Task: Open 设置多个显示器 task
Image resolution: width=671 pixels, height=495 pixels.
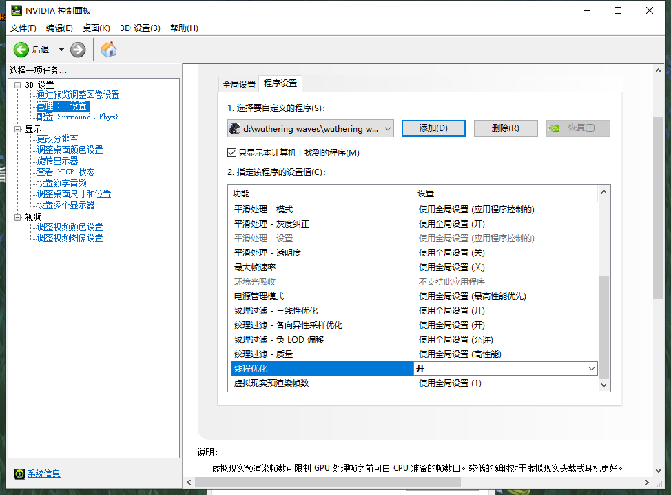Action: (65, 205)
